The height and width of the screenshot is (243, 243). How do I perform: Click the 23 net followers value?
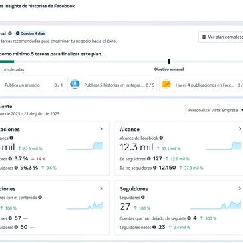(162, 227)
